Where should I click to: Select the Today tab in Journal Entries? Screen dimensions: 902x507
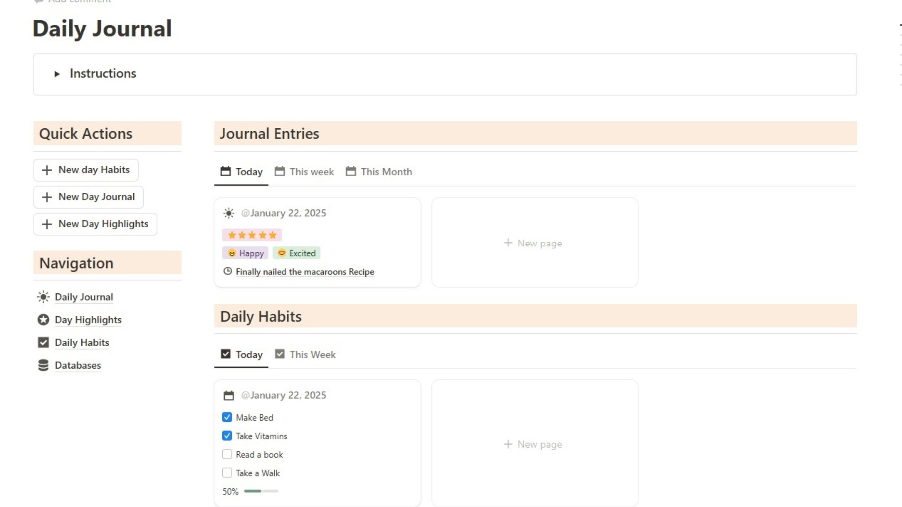(x=241, y=172)
